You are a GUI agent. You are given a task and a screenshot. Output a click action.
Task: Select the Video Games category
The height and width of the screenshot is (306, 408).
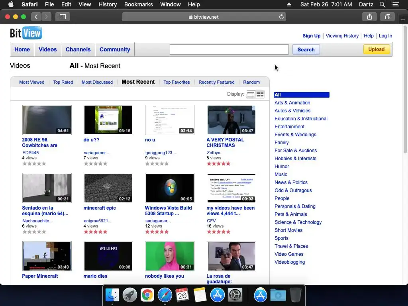click(x=289, y=254)
